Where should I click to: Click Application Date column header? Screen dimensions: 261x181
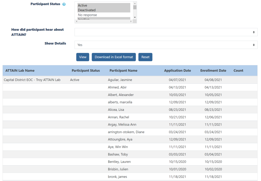(177, 71)
